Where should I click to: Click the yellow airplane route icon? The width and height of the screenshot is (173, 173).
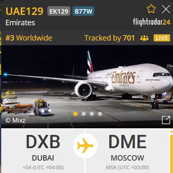pos(85,146)
